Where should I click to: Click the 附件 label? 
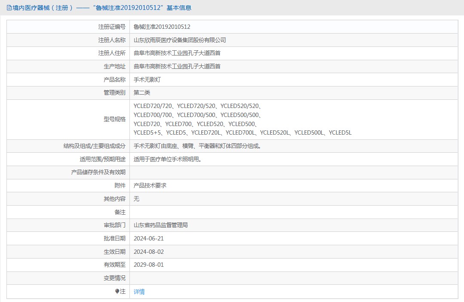click(120, 186)
